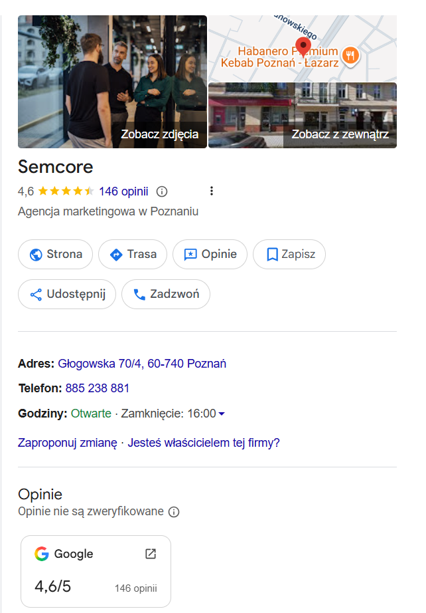
Task: Get directions with Trasa button
Action: click(x=132, y=254)
